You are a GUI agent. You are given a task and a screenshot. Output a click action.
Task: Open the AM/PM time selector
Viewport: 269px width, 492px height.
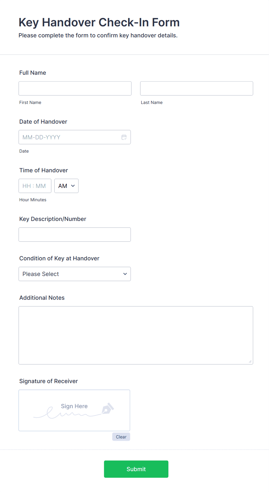coord(66,186)
